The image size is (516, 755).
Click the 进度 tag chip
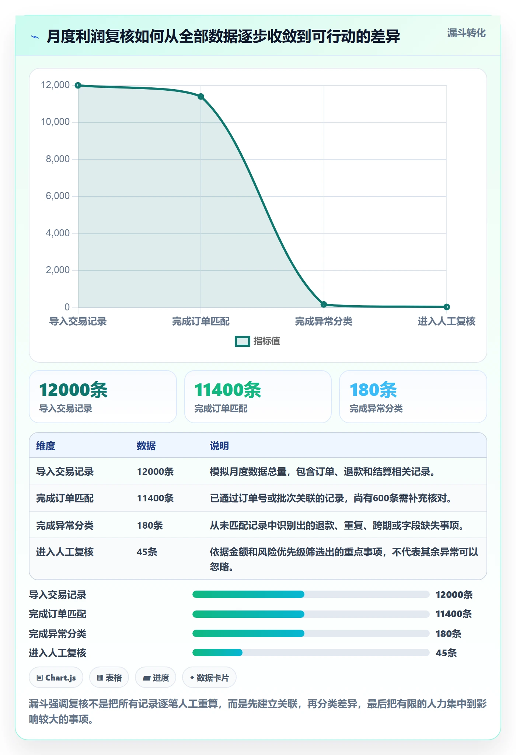click(156, 678)
